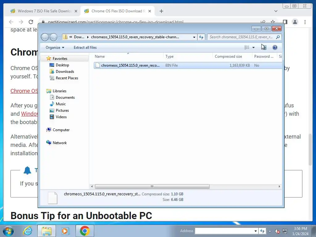Open Explorer Help
Image resolution: width=316 pixels, height=237 pixels.
click(275, 47)
